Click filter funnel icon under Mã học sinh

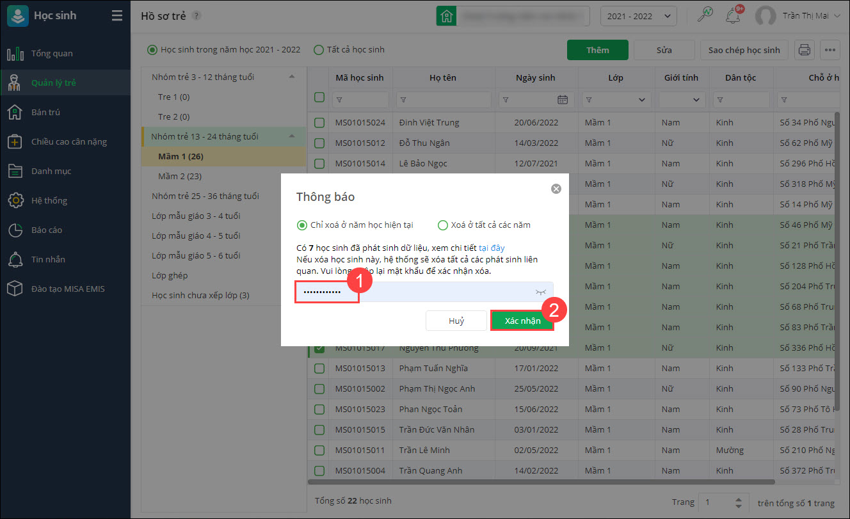click(339, 100)
